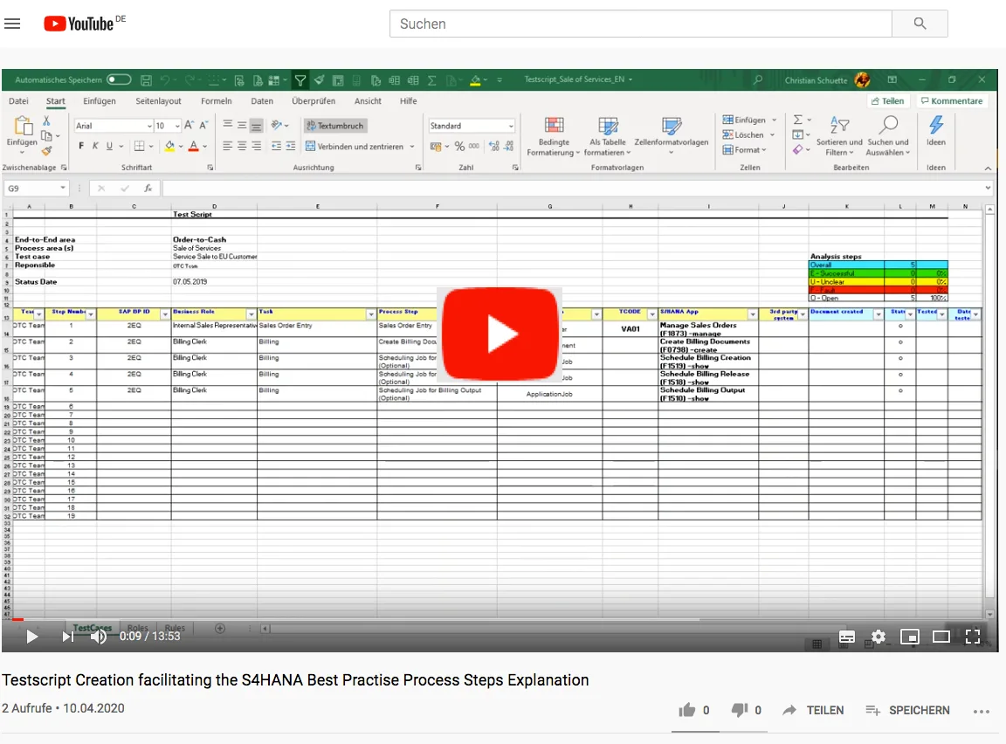Click the video progress bar
The height and width of the screenshot is (744, 1006).
[500, 620]
